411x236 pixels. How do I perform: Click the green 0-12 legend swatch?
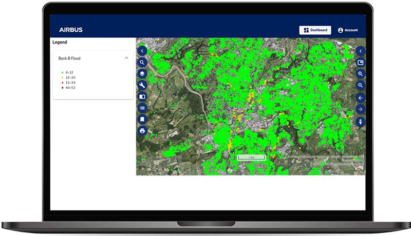click(62, 72)
